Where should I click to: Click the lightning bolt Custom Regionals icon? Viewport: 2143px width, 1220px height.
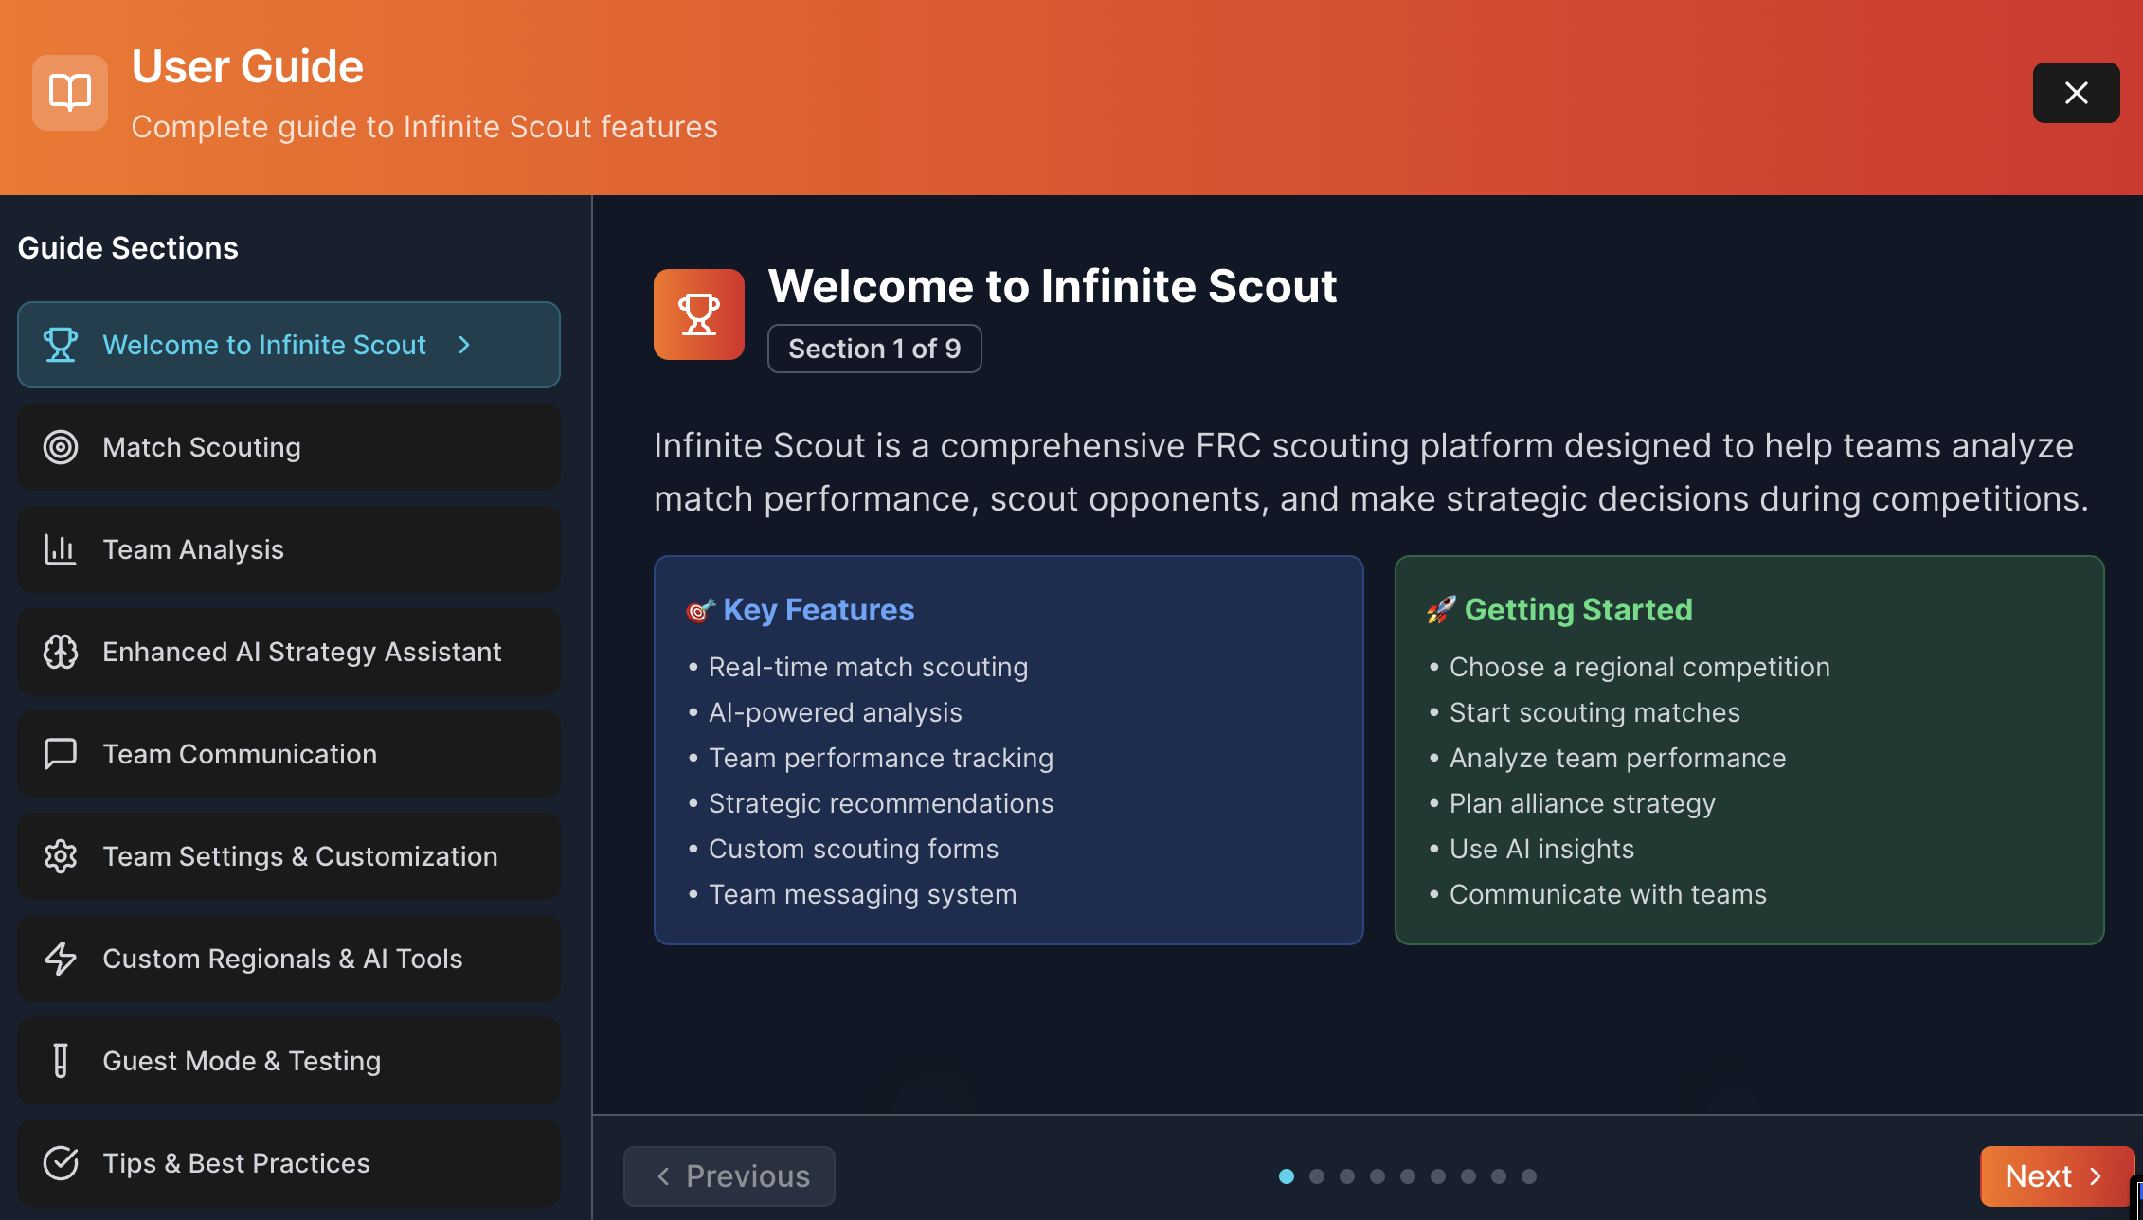(x=61, y=959)
